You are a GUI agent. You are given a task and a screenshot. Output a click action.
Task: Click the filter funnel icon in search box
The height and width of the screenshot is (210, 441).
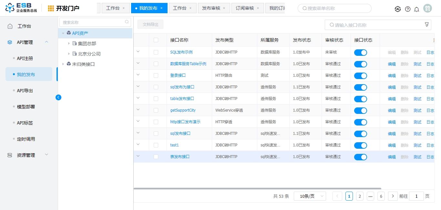click(x=426, y=25)
